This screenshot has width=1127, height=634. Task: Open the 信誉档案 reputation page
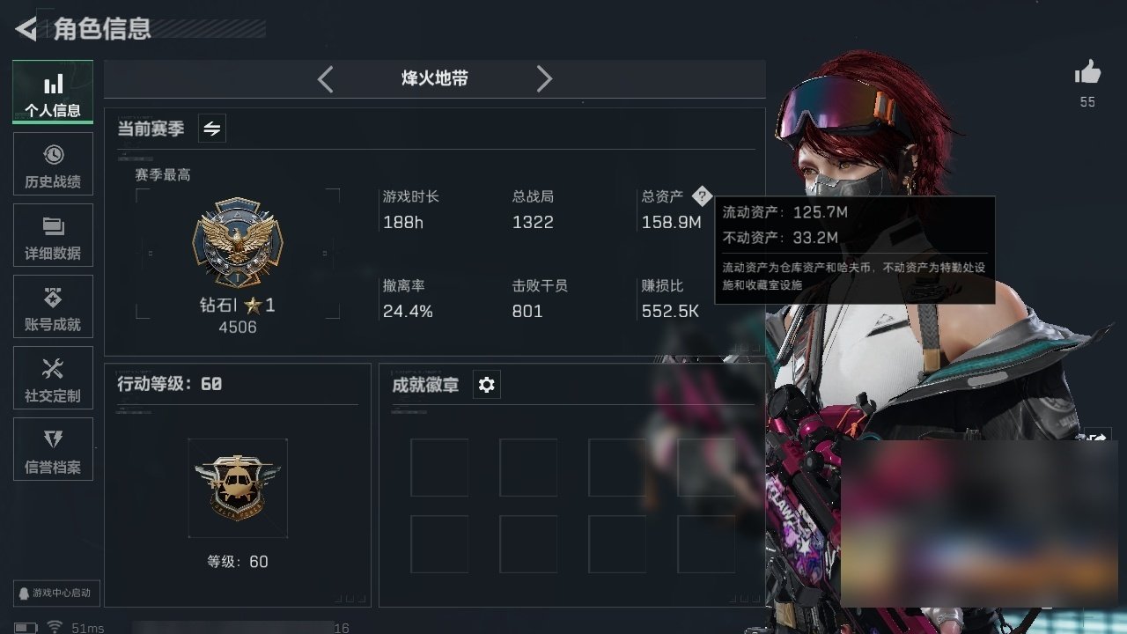(53, 449)
